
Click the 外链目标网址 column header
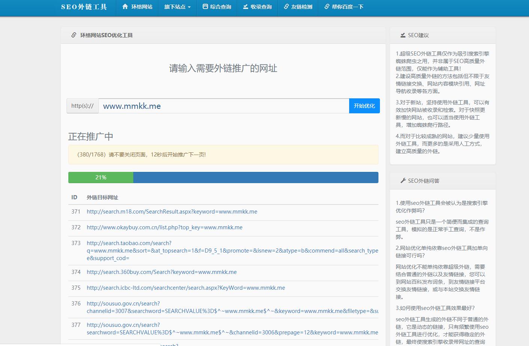pyautogui.click(x=102, y=197)
